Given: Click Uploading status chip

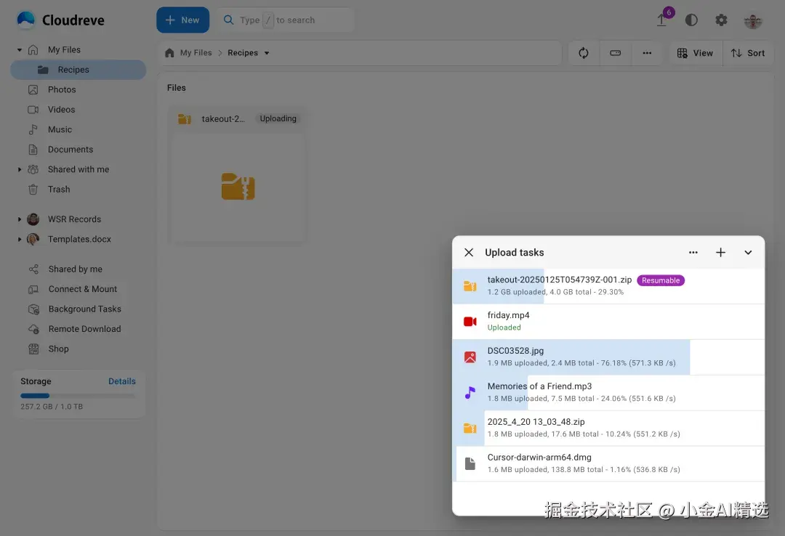Looking at the screenshot, I should [x=278, y=118].
